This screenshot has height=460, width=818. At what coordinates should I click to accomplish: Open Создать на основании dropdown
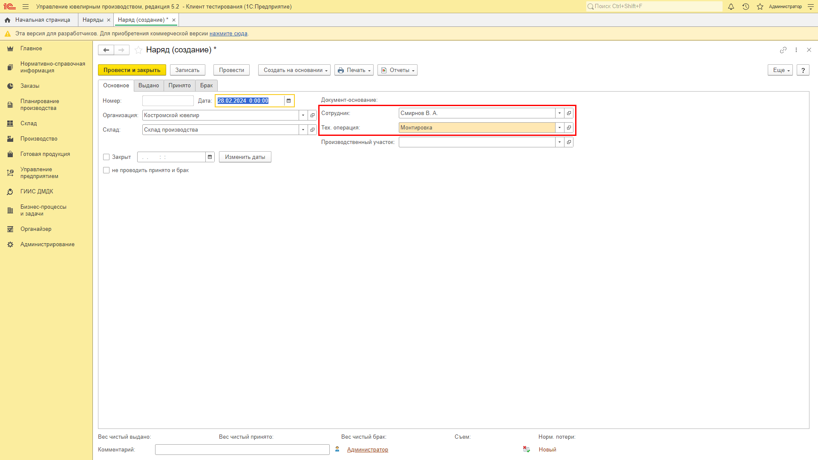tap(294, 70)
